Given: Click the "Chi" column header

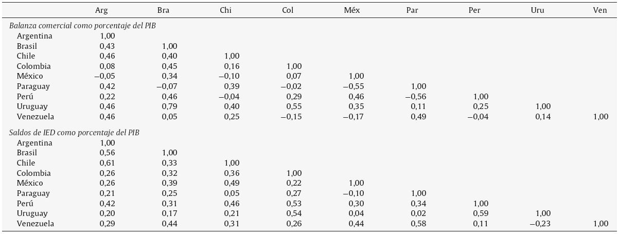Looking at the screenshot, I should click(x=225, y=10).
